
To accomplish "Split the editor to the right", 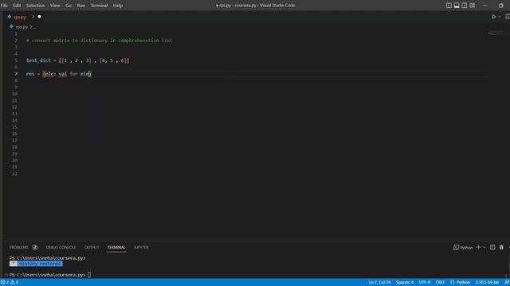I will click(x=508, y=17).
